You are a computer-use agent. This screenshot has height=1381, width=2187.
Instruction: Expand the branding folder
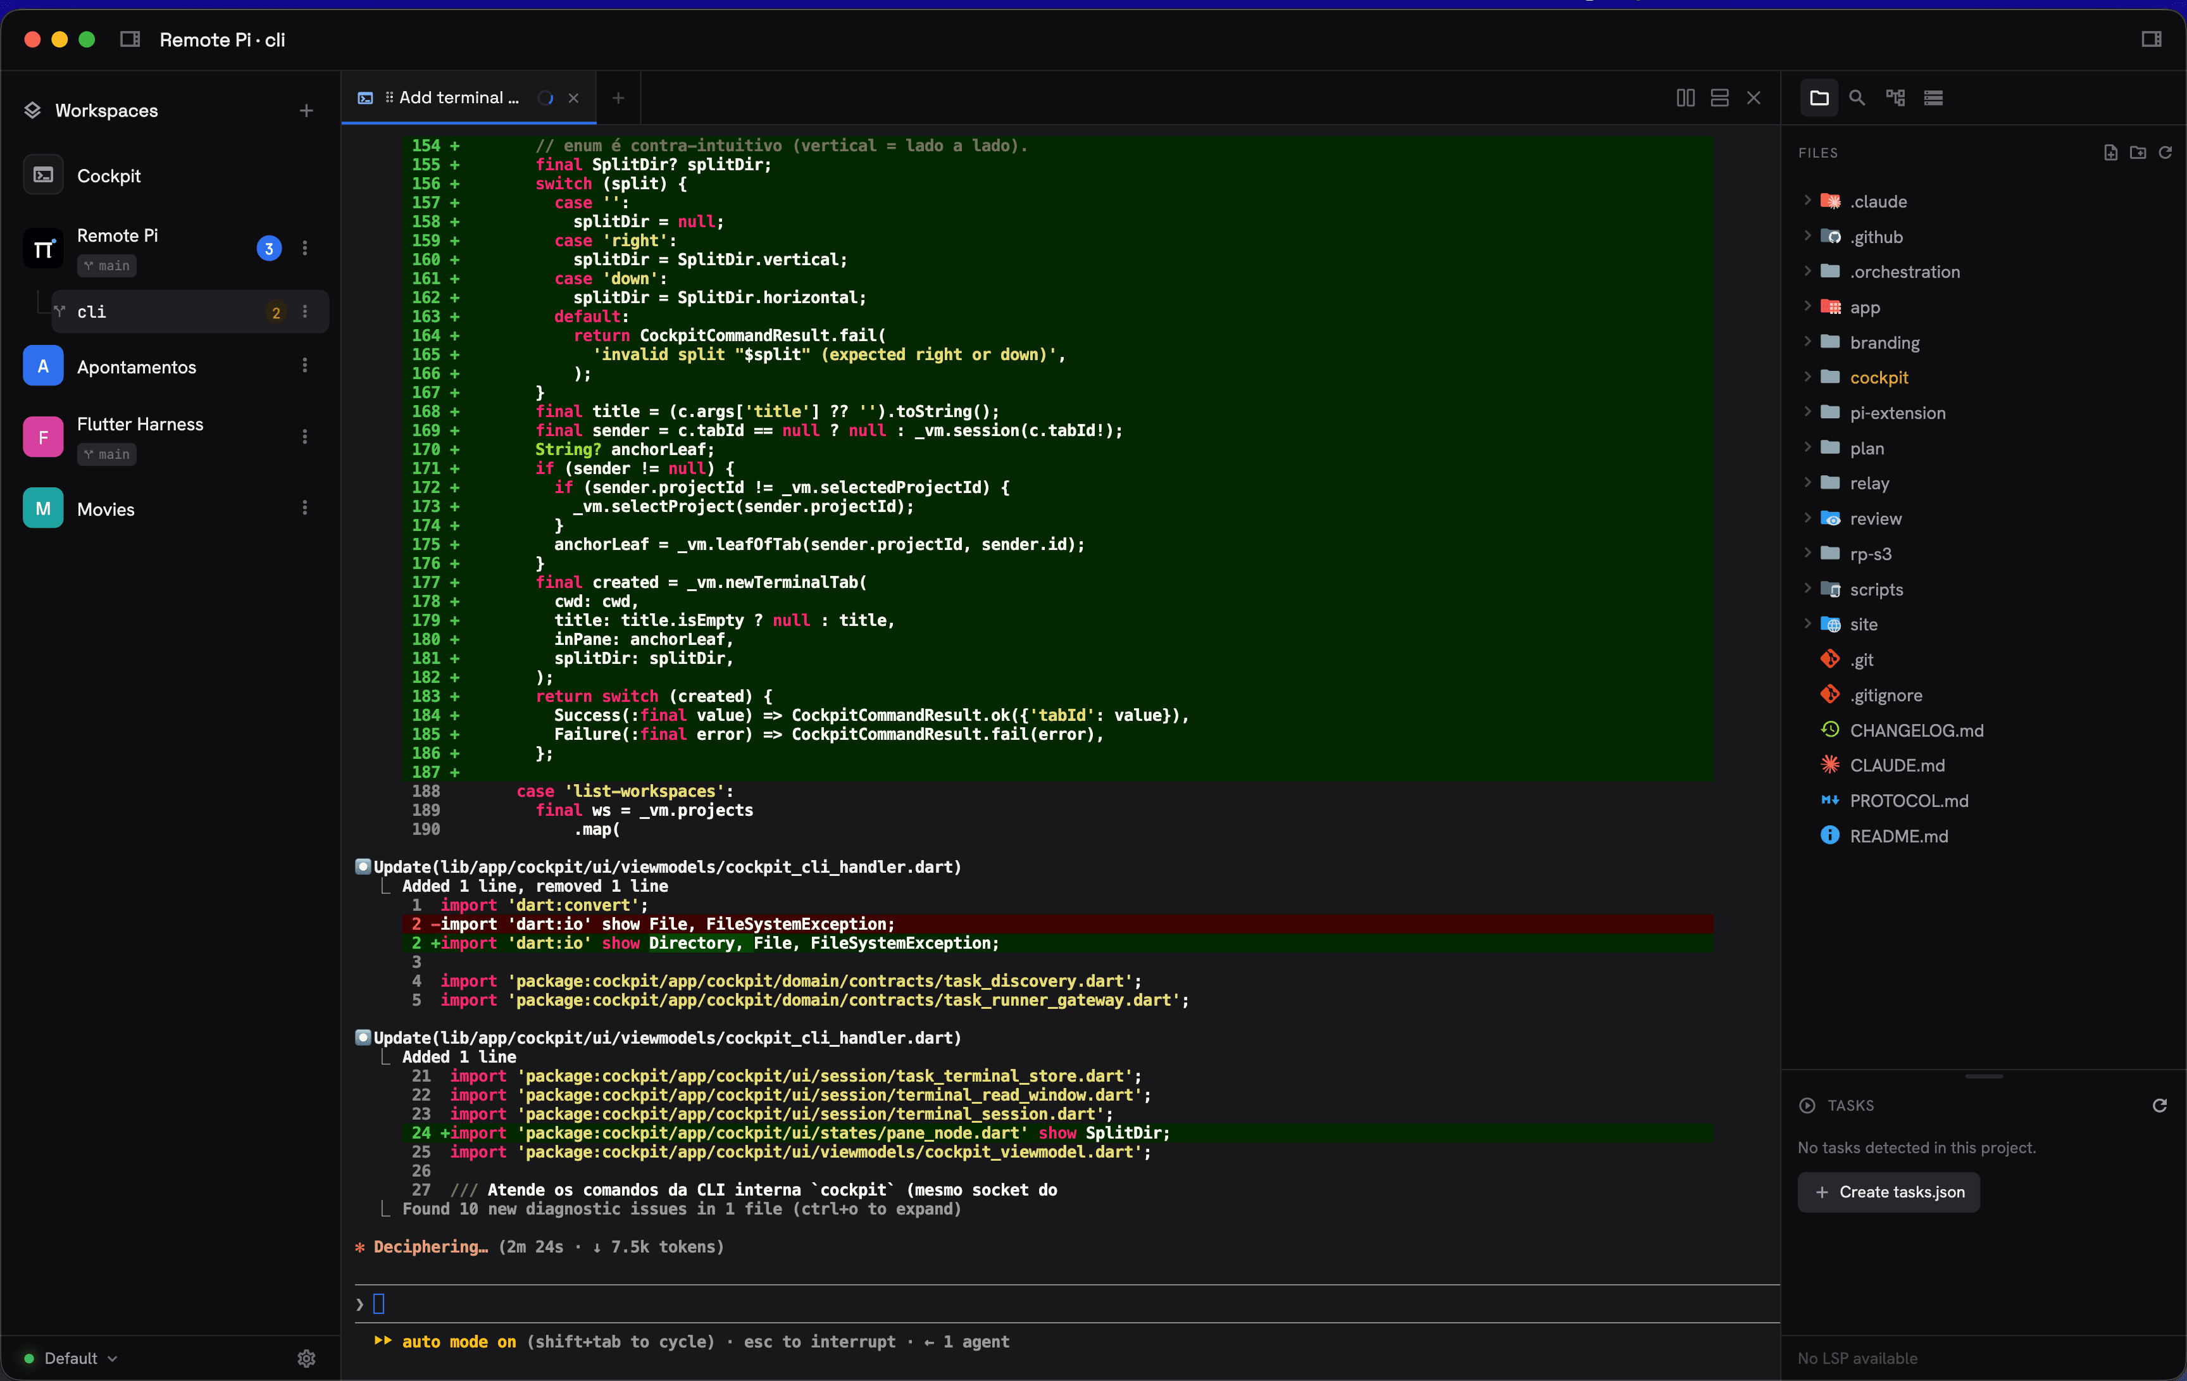tap(1807, 342)
